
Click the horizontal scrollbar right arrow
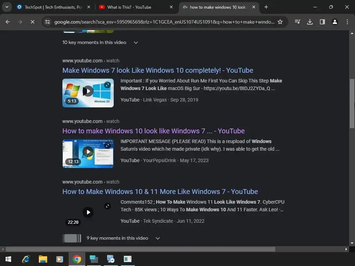point(346,249)
